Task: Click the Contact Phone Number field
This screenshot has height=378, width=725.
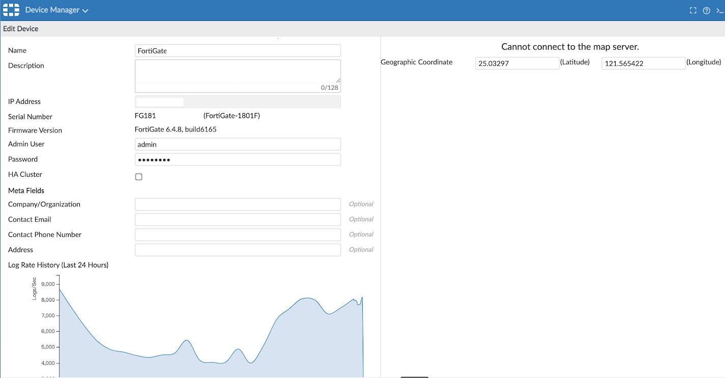Action: tap(238, 235)
